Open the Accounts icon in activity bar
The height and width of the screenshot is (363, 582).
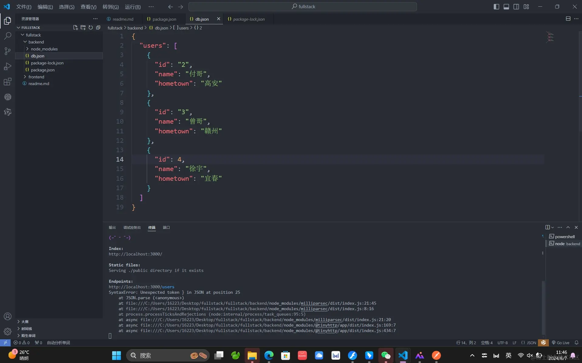coord(8,317)
